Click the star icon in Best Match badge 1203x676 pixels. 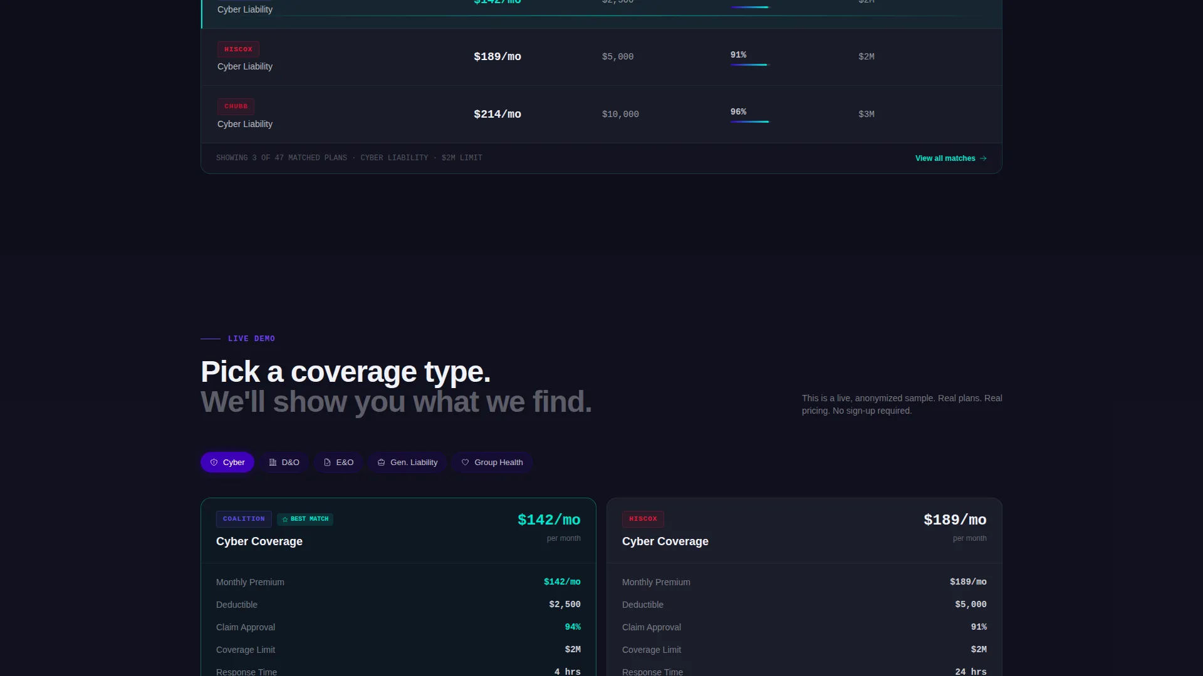[x=285, y=520]
